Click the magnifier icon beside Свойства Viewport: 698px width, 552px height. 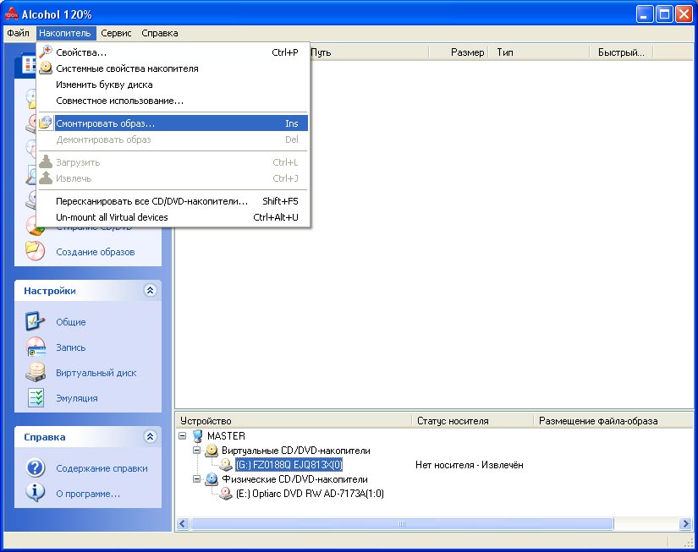point(46,52)
